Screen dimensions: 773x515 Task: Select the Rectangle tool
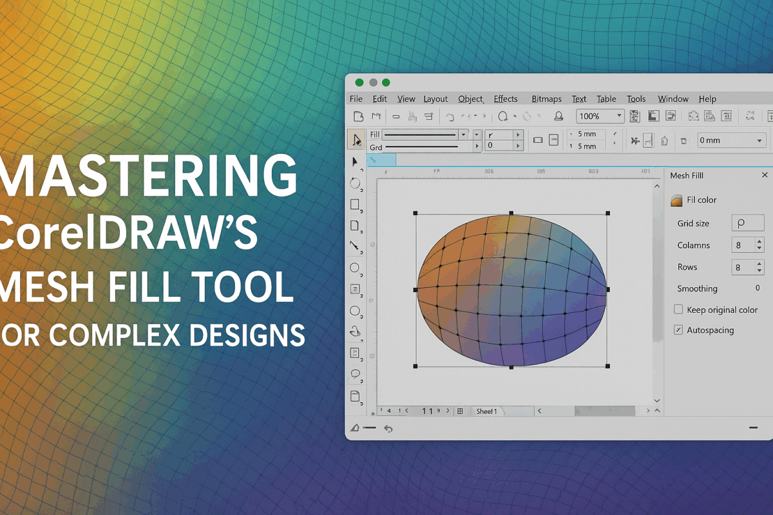click(x=356, y=205)
